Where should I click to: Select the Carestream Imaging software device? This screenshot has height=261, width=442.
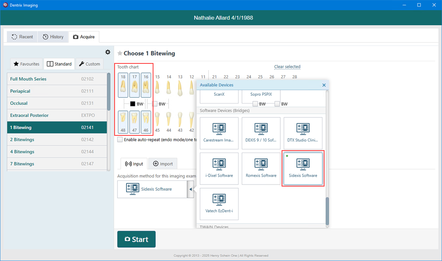click(x=219, y=133)
